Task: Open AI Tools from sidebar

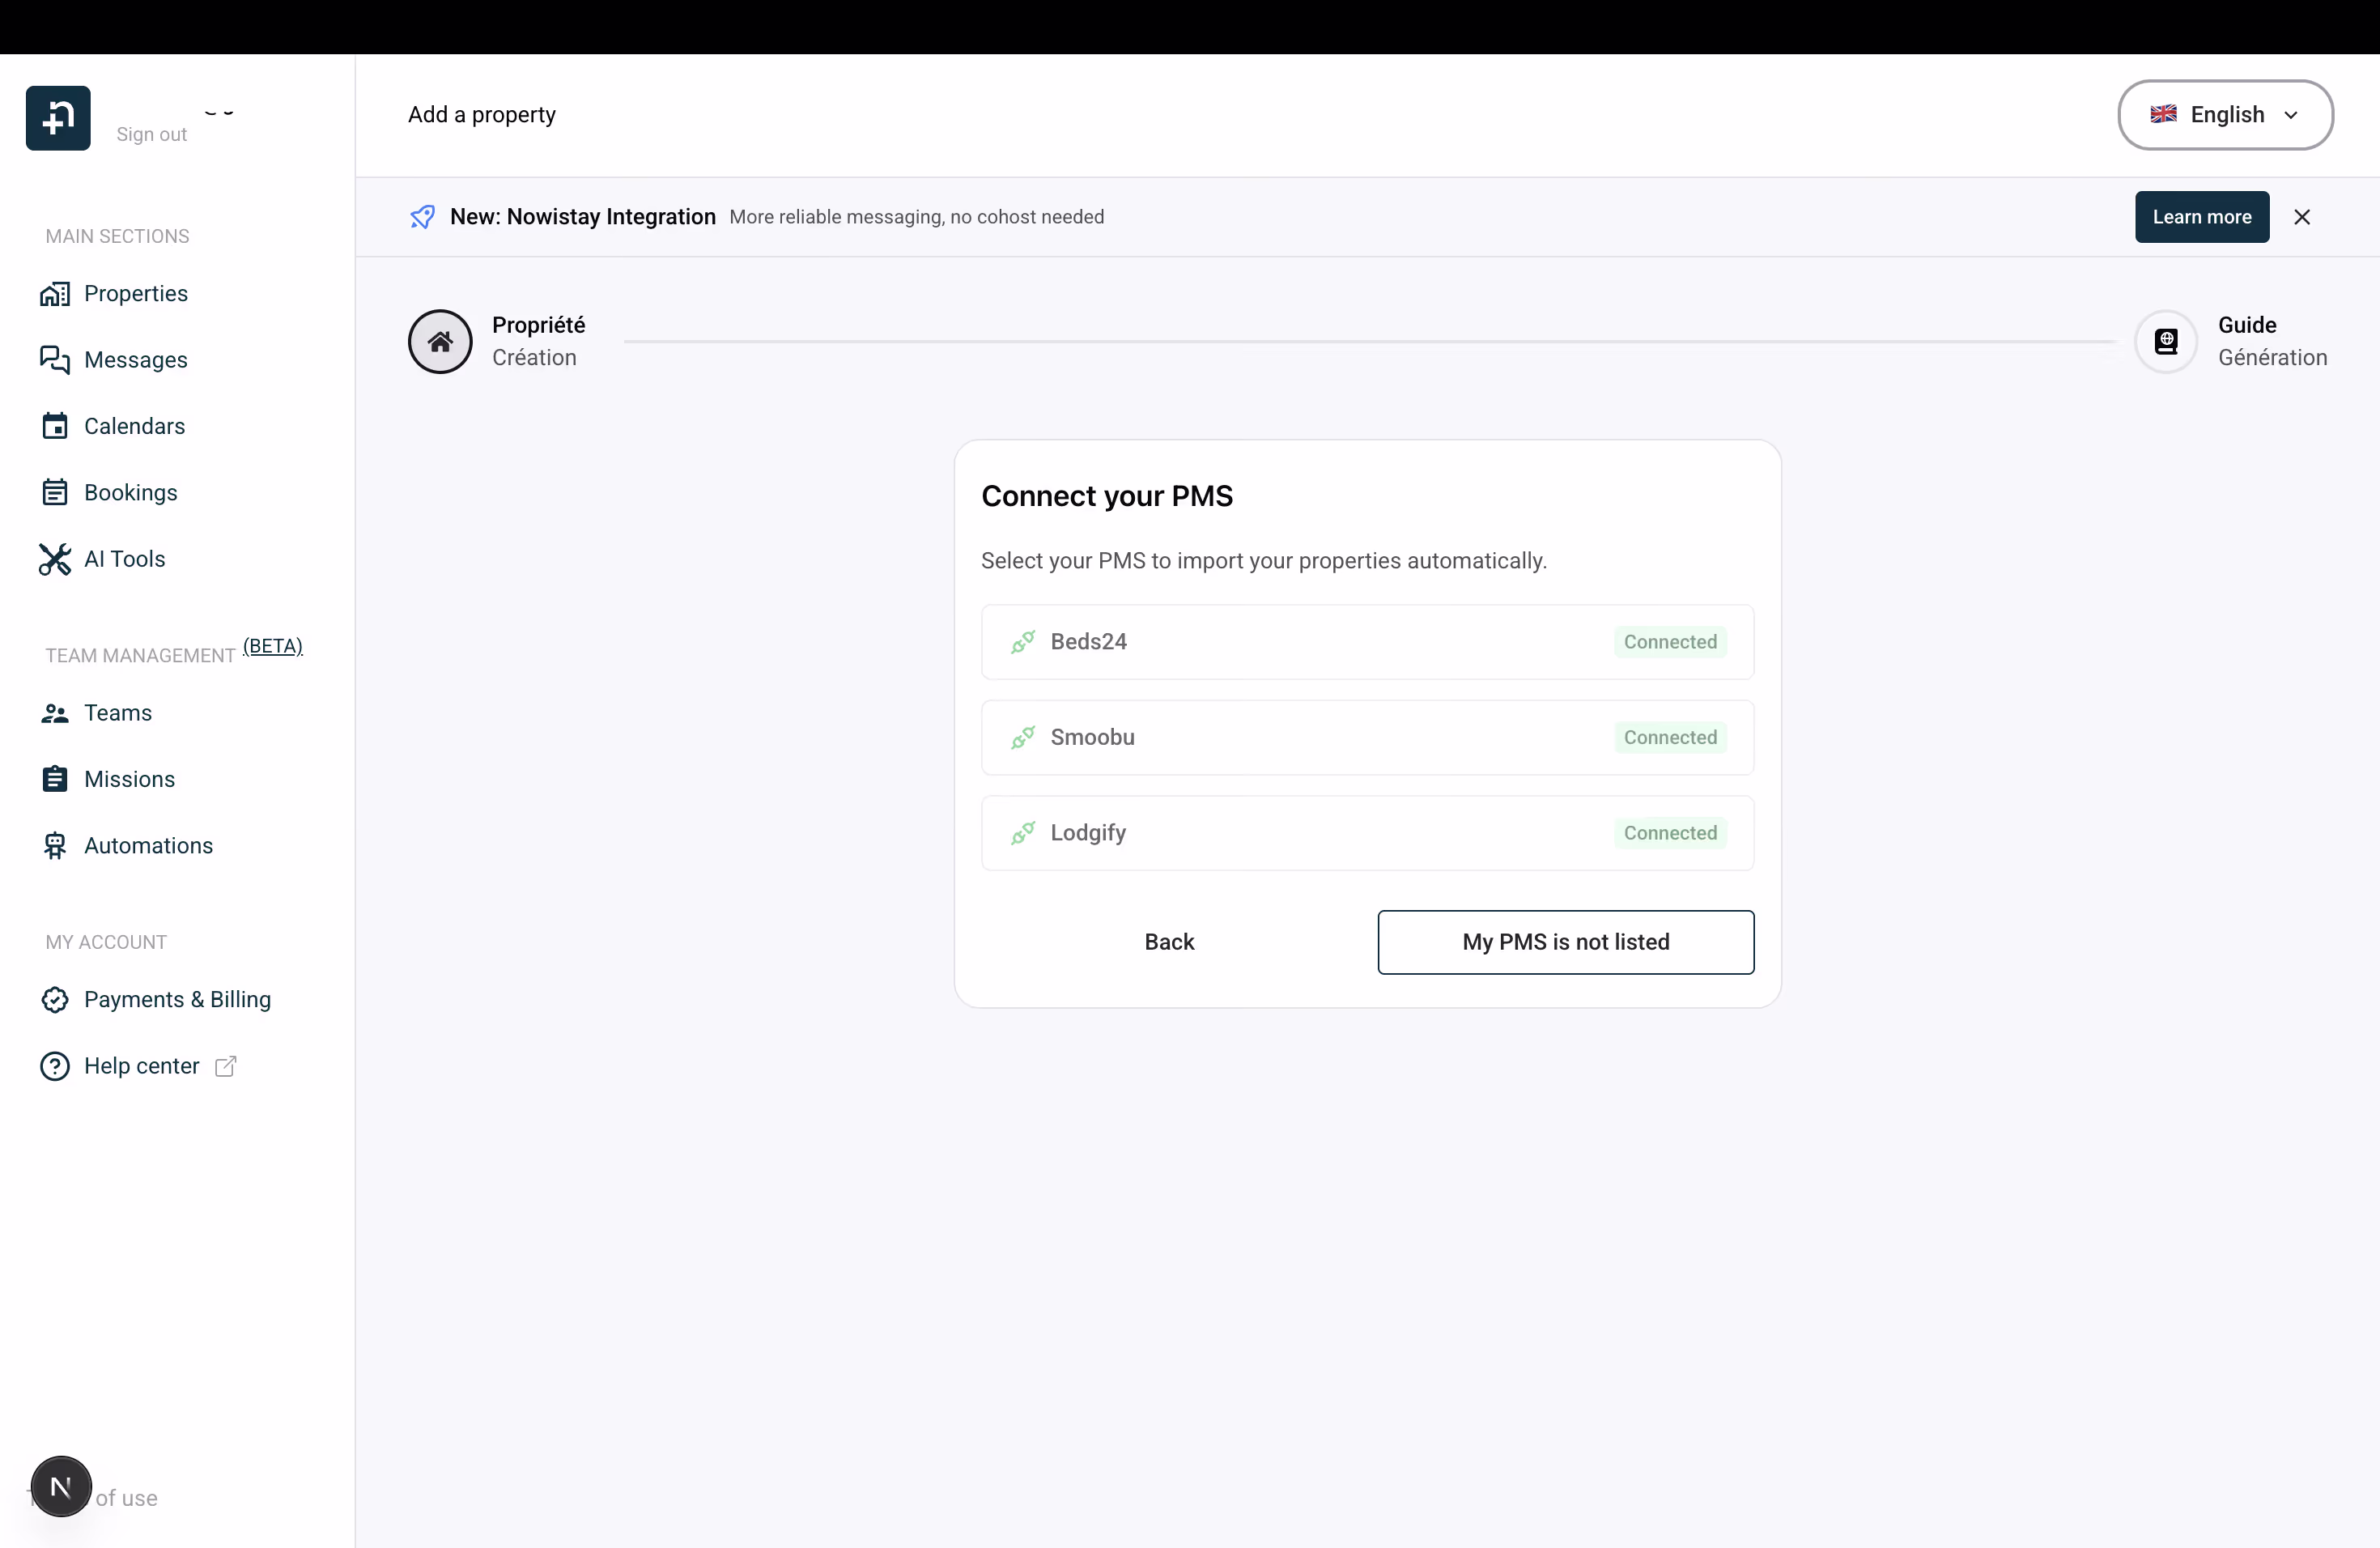Action: click(124, 559)
